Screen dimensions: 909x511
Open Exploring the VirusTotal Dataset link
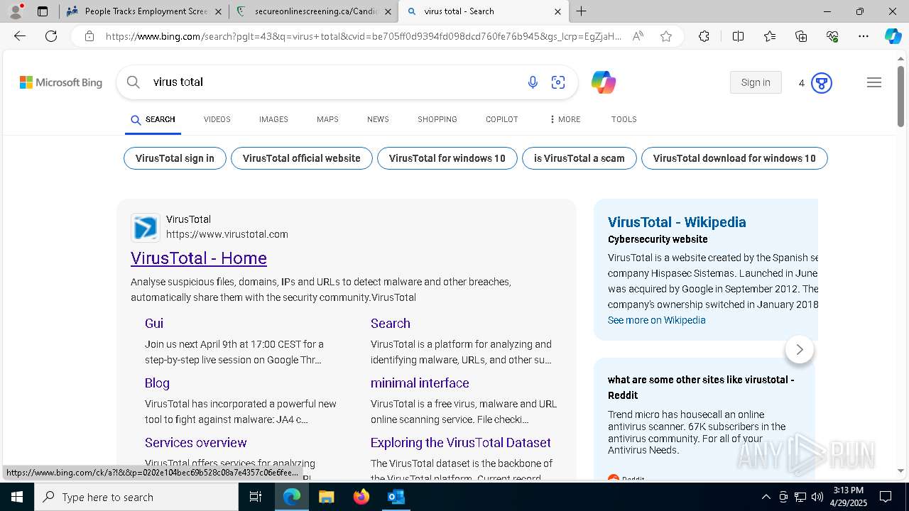(x=461, y=442)
